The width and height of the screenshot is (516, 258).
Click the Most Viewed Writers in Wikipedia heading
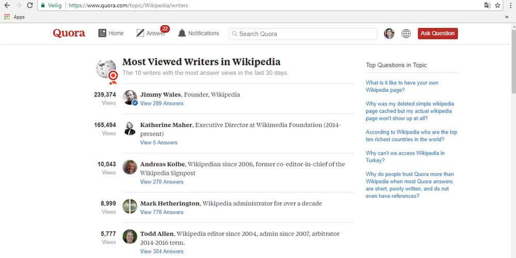pyautogui.click(x=201, y=62)
